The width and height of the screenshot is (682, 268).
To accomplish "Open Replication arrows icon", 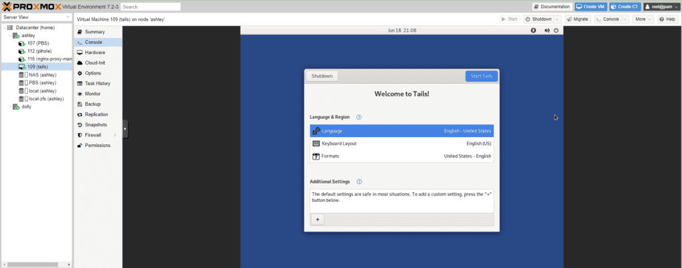I will [x=80, y=114].
